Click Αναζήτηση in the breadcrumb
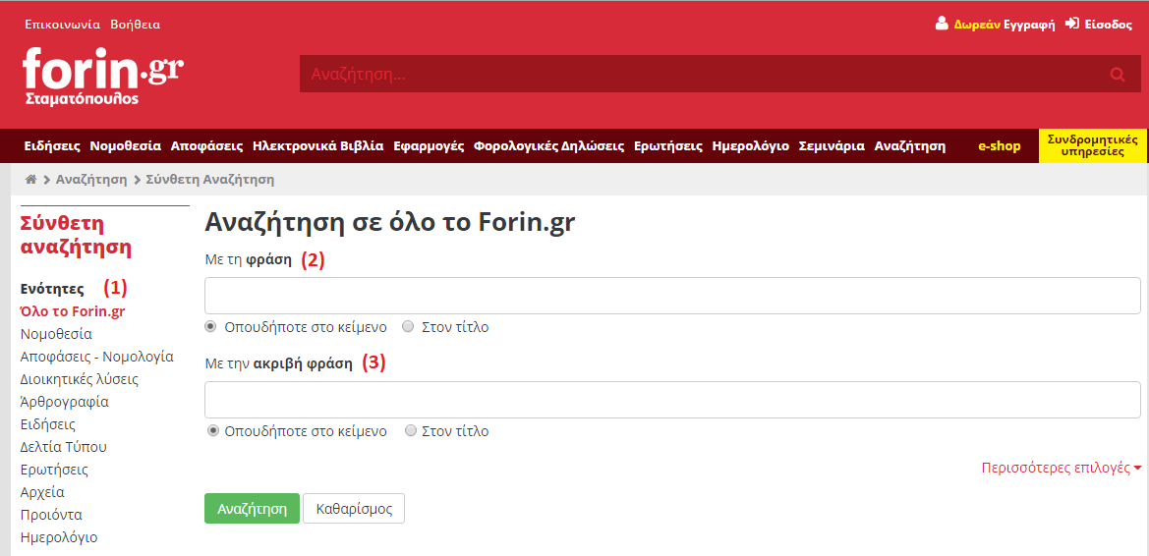The height and width of the screenshot is (556, 1149). tap(91, 180)
